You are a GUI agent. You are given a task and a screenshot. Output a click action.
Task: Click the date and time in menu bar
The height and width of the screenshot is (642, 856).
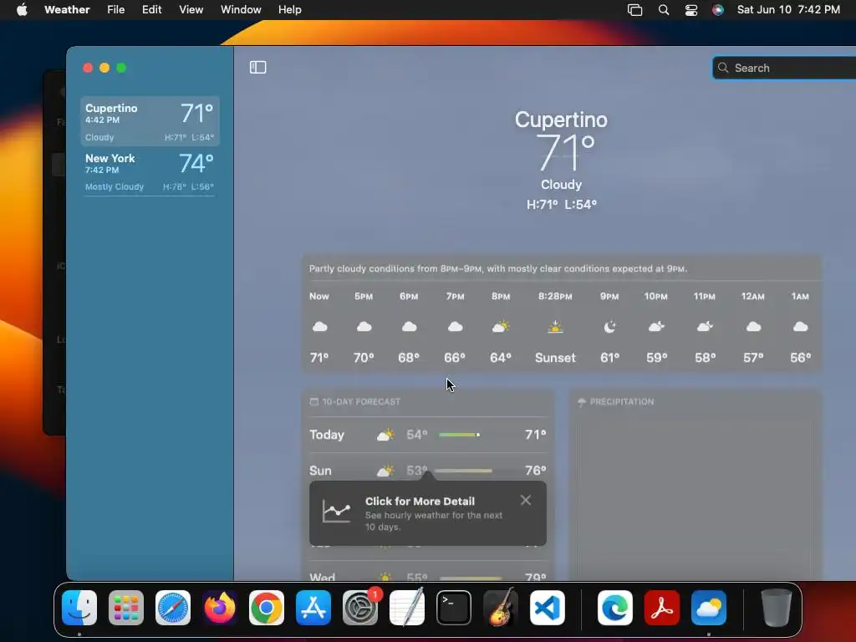[788, 10]
